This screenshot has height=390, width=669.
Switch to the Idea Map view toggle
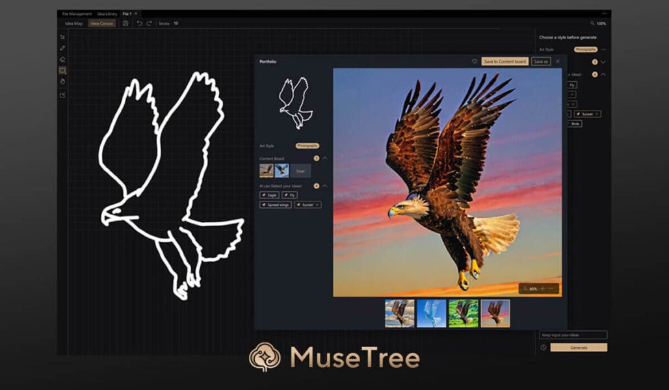coord(75,23)
